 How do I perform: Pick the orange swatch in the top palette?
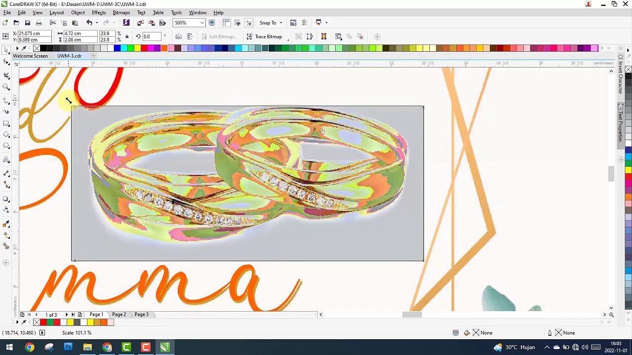click(x=164, y=48)
